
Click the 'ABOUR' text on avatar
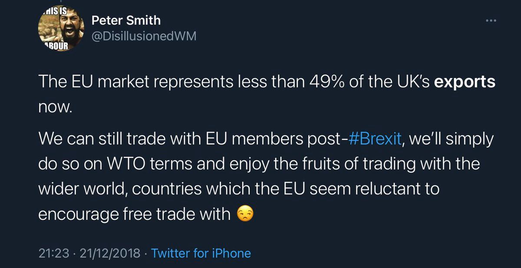pyautogui.click(x=56, y=46)
